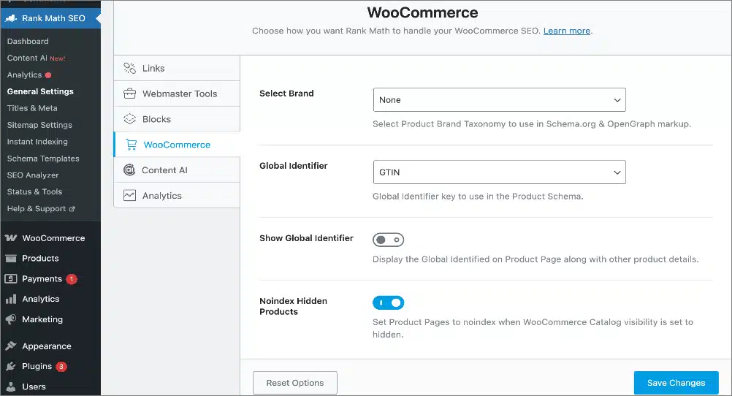Select the Blocks cube icon
The width and height of the screenshot is (732, 396).
pos(129,119)
